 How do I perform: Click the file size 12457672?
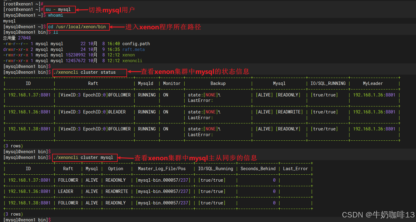click(76, 61)
